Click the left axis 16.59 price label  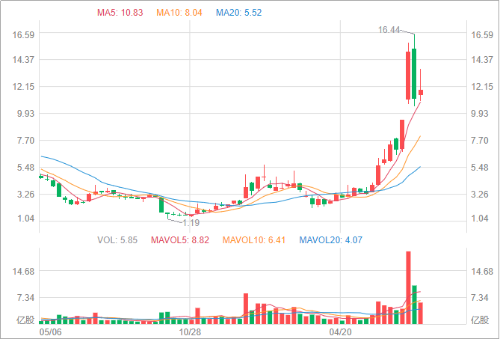point(23,34)
